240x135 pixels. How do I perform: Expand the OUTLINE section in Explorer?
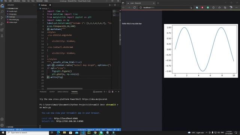[10, 127]
